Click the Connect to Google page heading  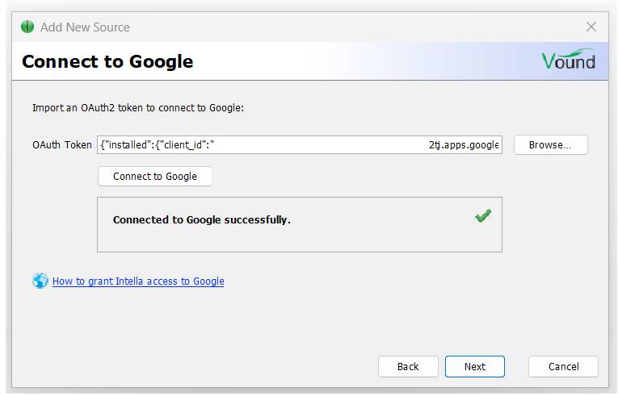click(x=107, y=61)
